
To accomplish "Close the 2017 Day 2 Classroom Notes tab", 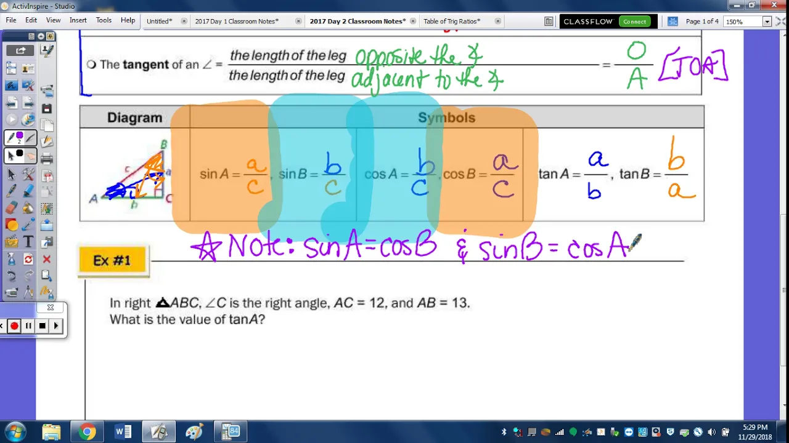I will point(413,21).
